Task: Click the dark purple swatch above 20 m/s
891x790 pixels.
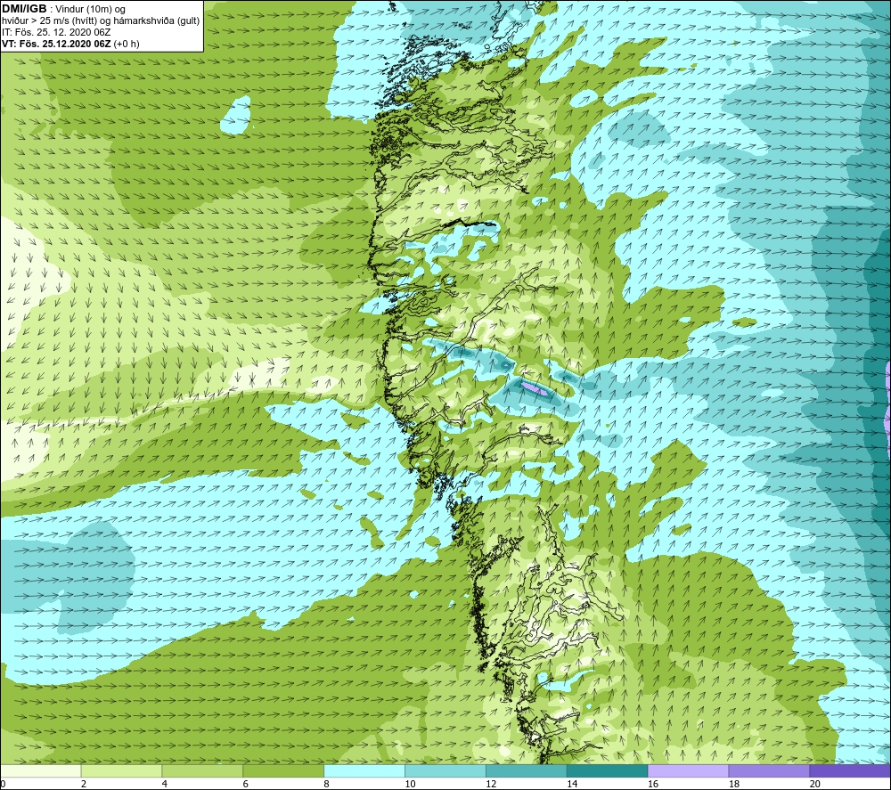Action: [x=850, y=771]
